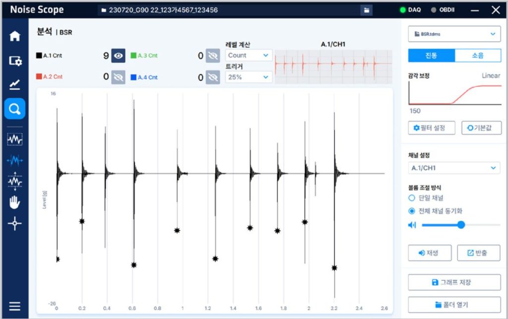Open the device settings sidebar icon

pyautogui.click(x=15, y=61)
